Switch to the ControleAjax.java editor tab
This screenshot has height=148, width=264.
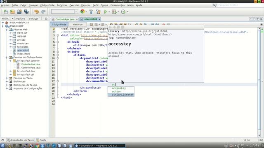pos(65,19)
